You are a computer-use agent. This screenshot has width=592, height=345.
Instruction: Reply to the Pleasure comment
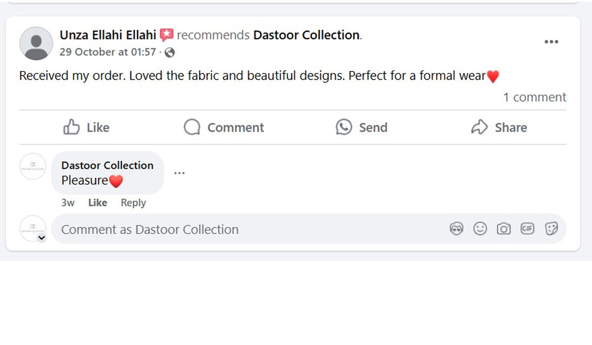133,203
